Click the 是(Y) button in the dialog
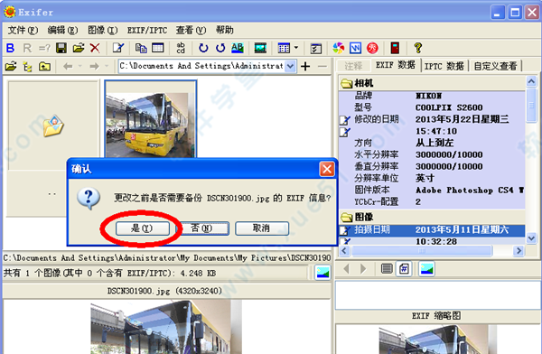This screenshot has width=542, height=354. 143,228
